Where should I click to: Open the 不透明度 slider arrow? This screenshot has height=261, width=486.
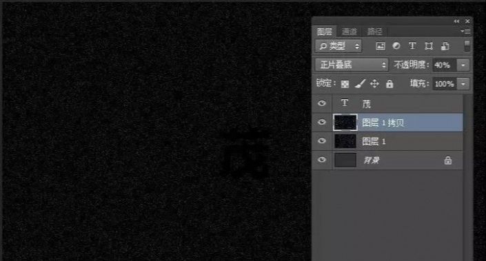[463, 65]
